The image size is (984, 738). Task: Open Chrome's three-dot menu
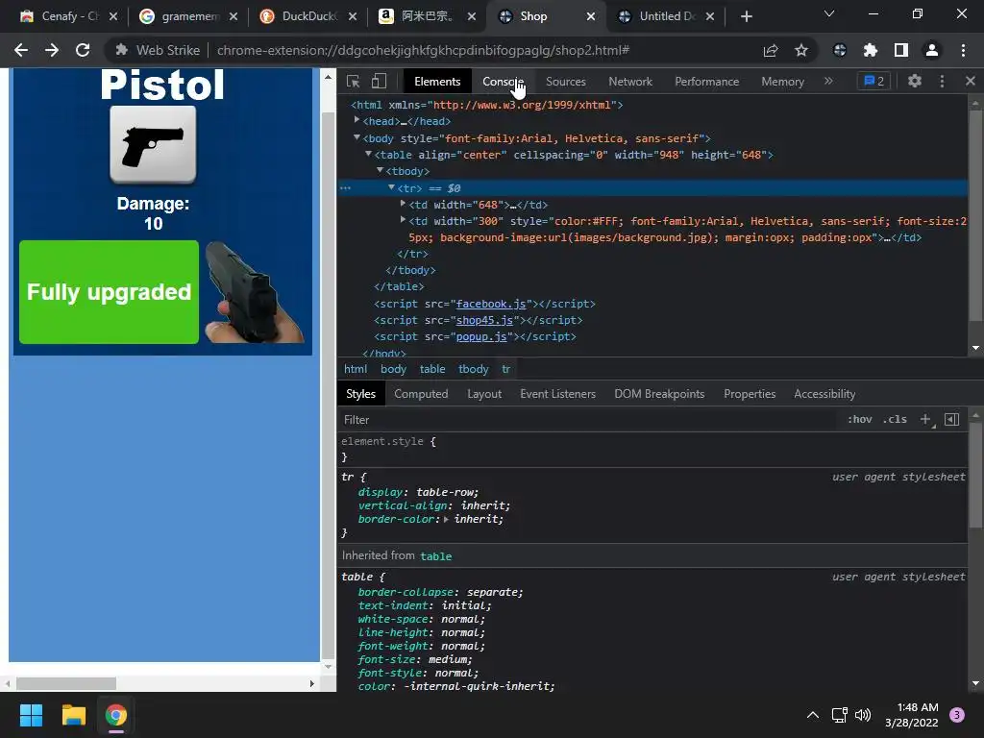pyautogui.click(x=963, y=50)
